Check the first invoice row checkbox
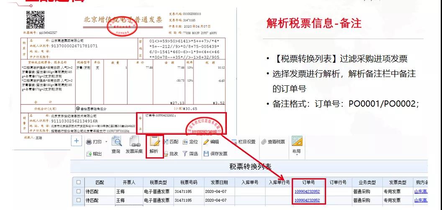 point(79,192)
